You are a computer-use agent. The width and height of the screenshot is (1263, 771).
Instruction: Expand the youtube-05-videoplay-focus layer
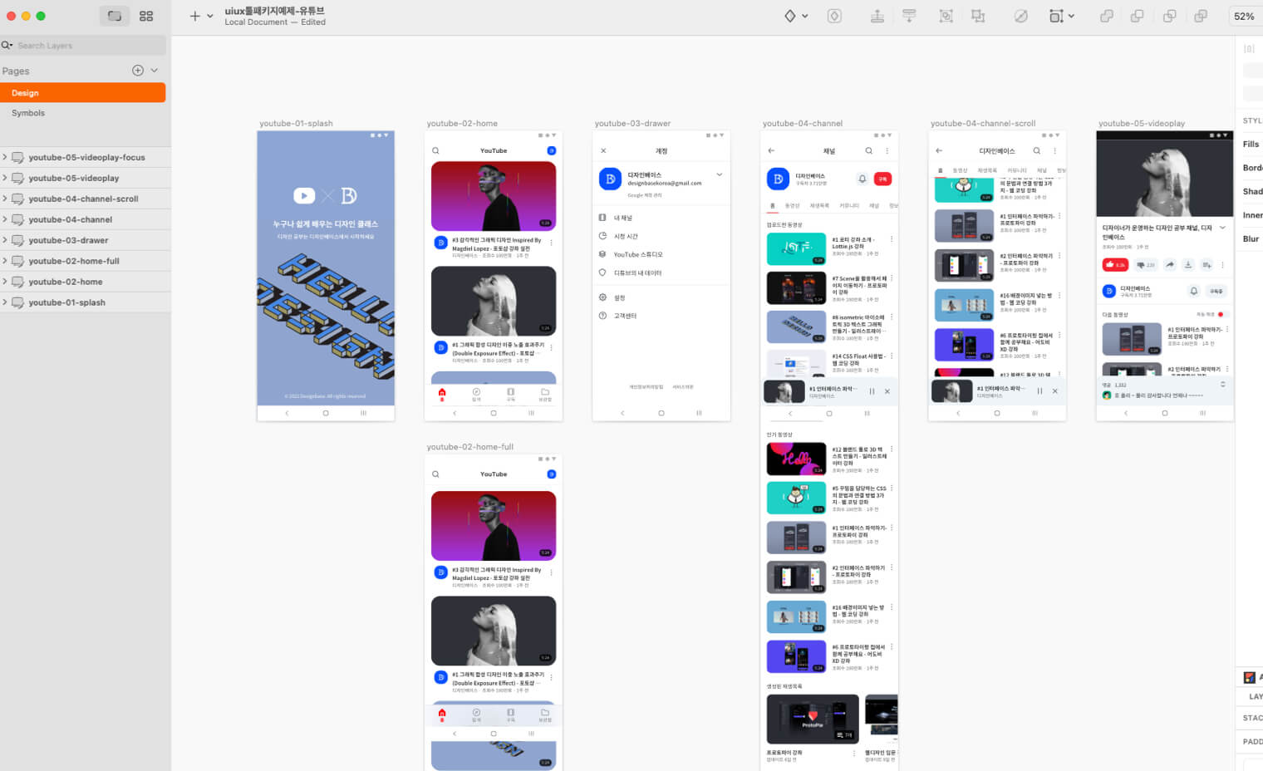click(5, 157)
